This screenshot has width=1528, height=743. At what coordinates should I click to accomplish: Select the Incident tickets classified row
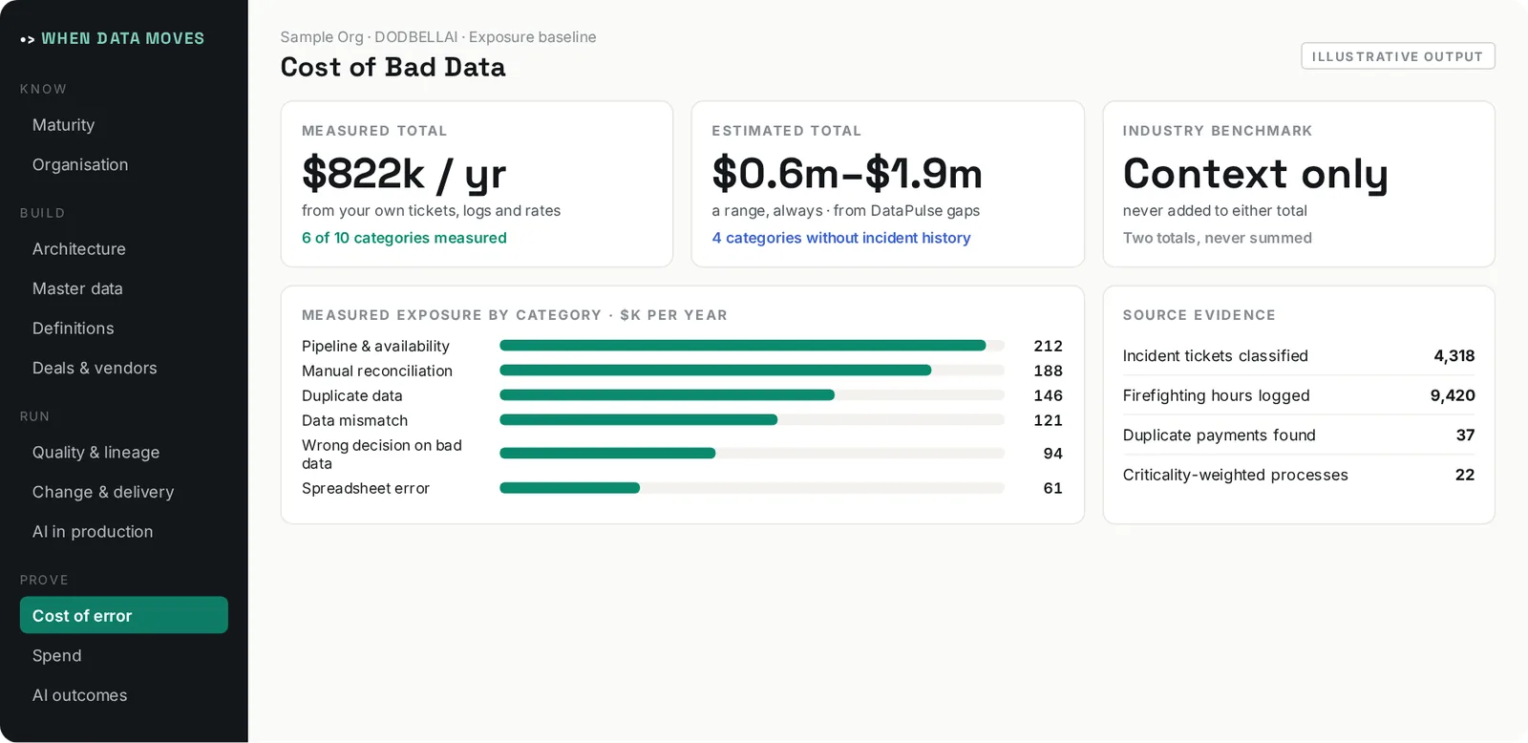point(1299,356)
